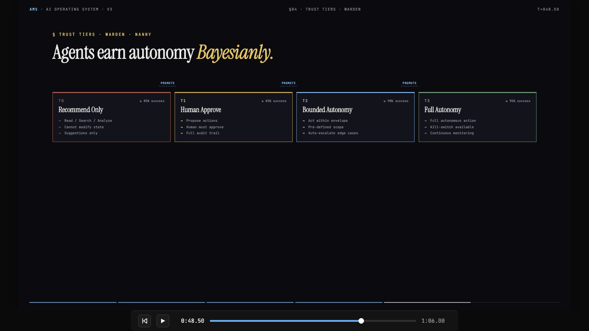The height and width of the screenshot is (331, 589).
Task: Click the 'Propose actions' bullet
Action: (202, 121)
